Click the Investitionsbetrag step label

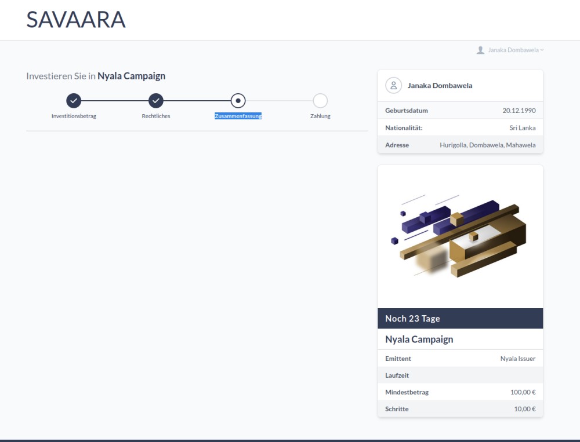[74, 116]
